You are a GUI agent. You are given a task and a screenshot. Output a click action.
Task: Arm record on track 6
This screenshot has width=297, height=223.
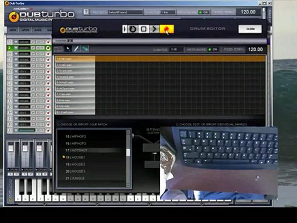point(48,72)
